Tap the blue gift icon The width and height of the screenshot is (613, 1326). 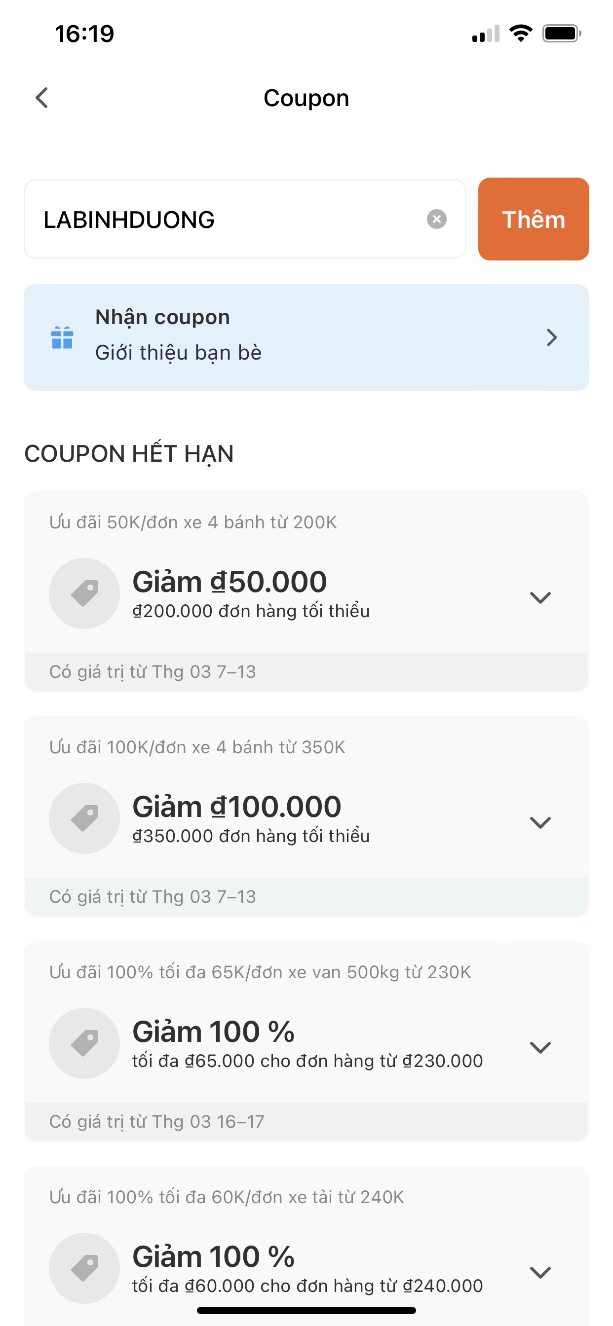click(x=62, y=338)
